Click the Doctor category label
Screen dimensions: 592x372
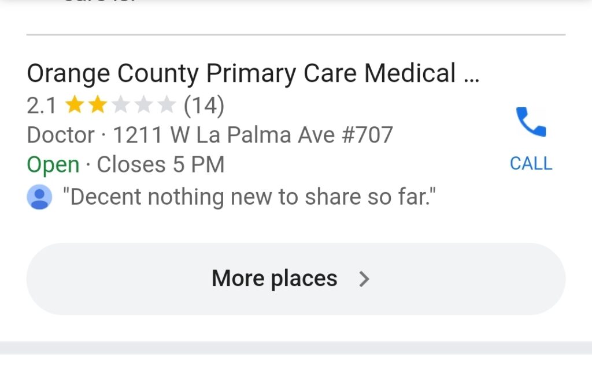point(61,136)
